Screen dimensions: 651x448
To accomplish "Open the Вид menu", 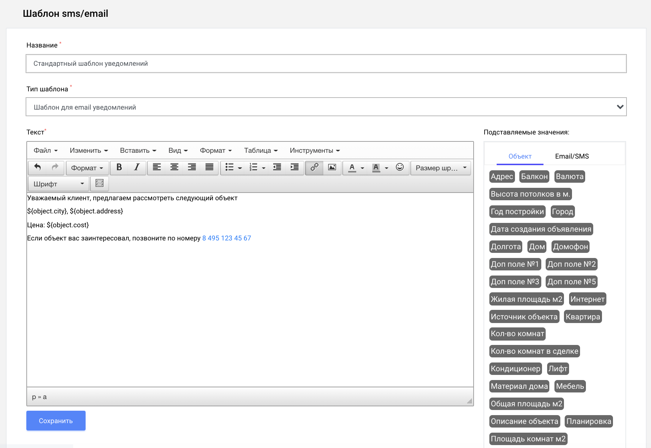I will click(x=178, y=151).
